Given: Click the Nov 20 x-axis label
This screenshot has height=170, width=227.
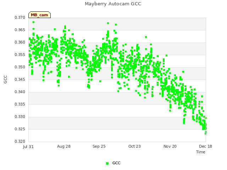Looking at the screenshot, I should 170,146.
